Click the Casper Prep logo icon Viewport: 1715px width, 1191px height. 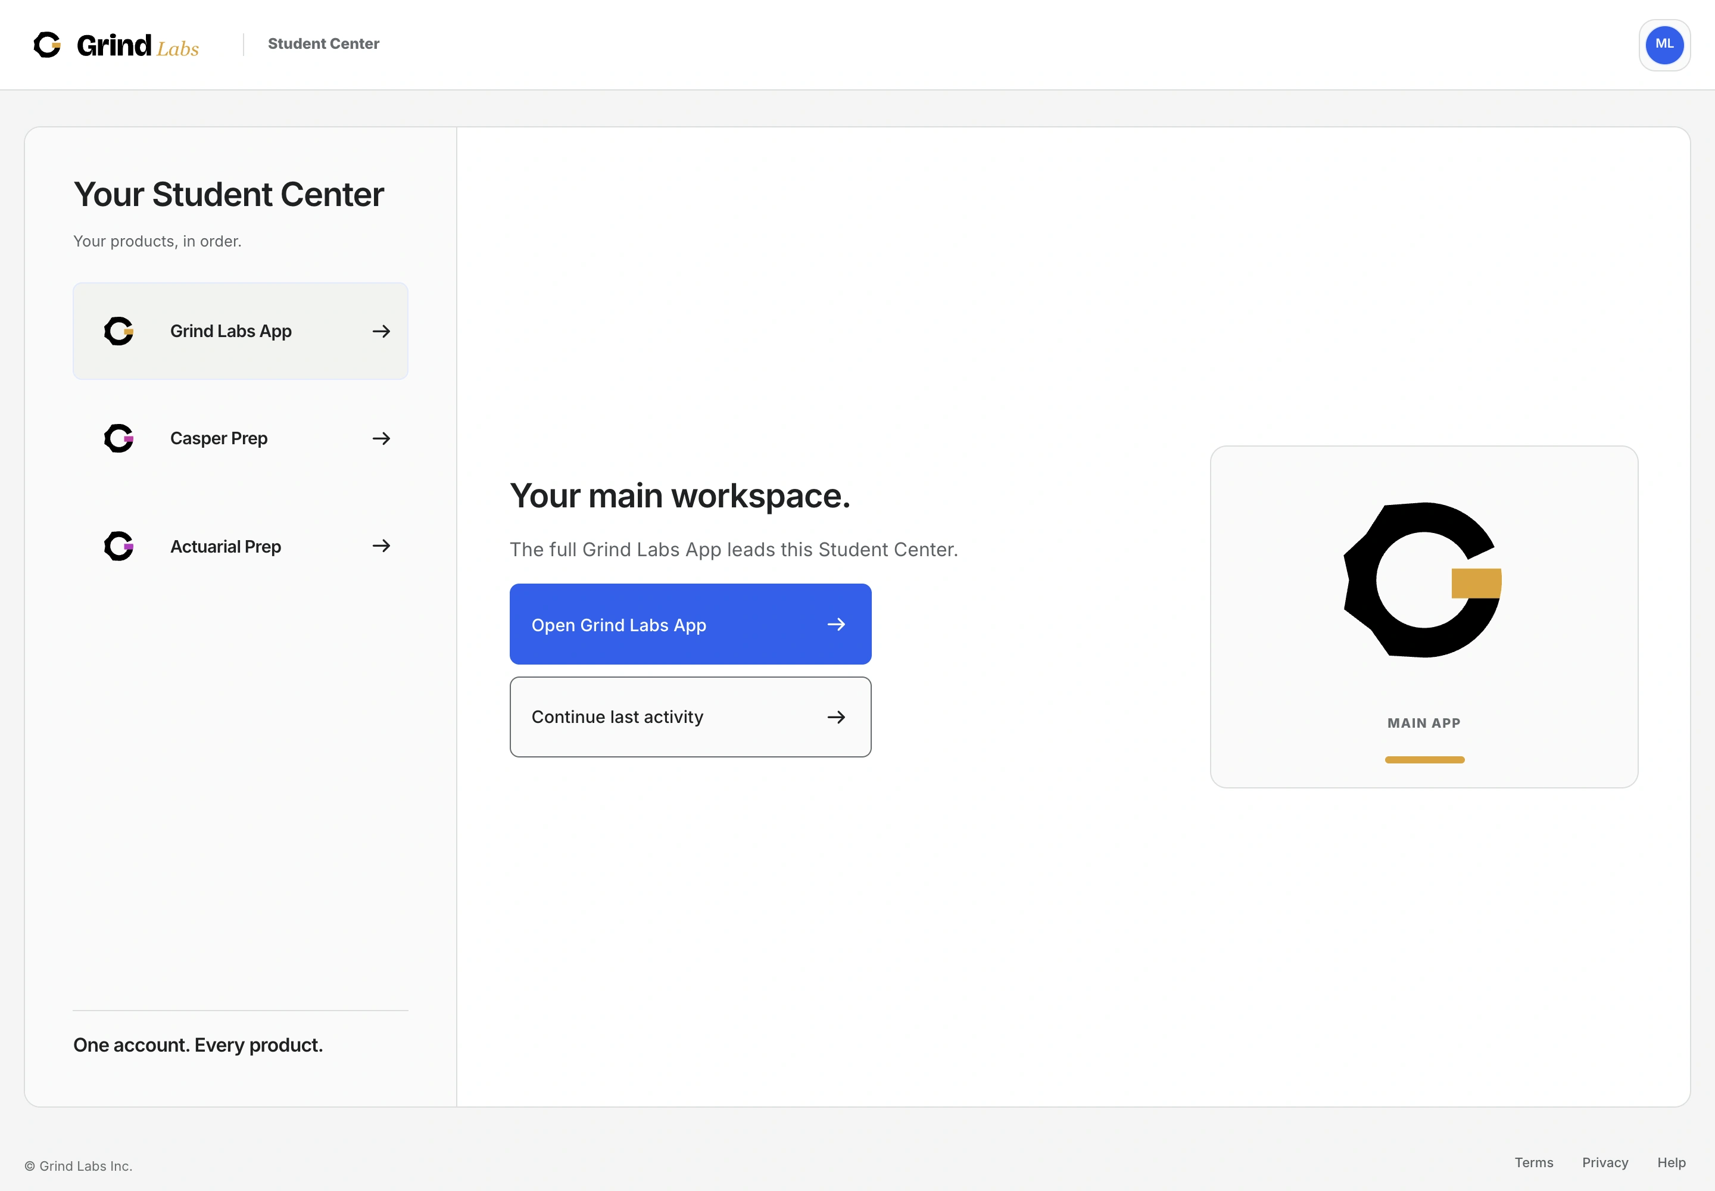click(119, 439)
